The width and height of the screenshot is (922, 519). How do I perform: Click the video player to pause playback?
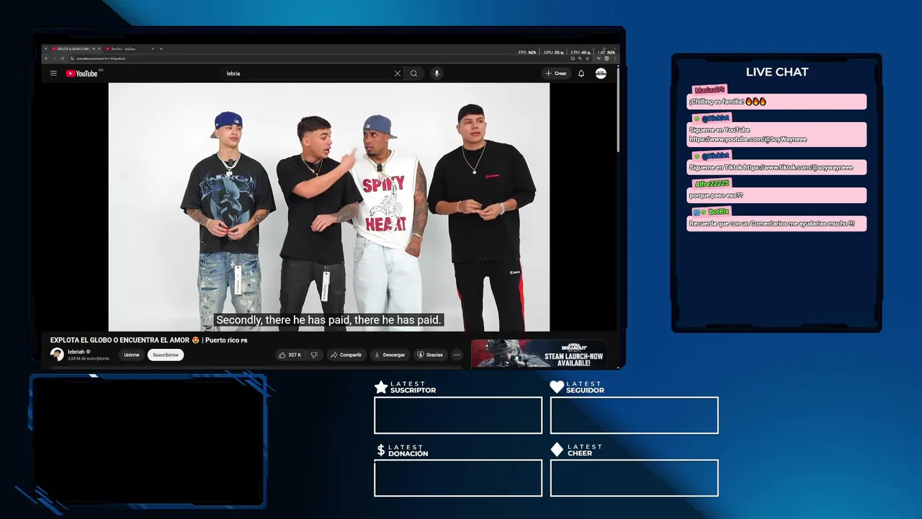pos(328,207)
